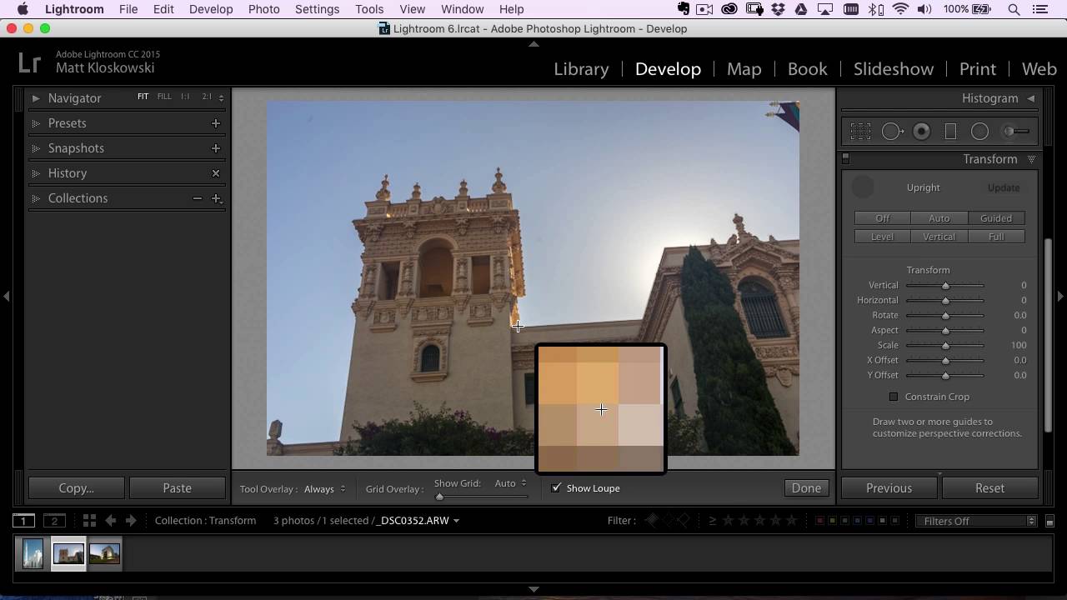Open the Develop menu
1067x600 pixels.
[x=211, y=9]
